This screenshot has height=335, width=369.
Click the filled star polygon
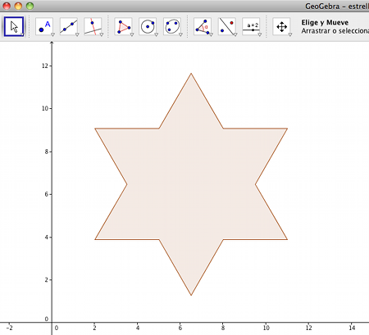191,184
